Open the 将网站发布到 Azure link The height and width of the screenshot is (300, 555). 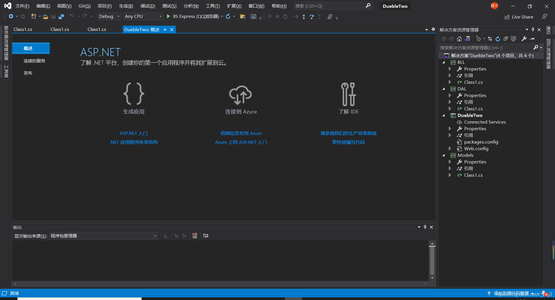[x=241, y=133]
